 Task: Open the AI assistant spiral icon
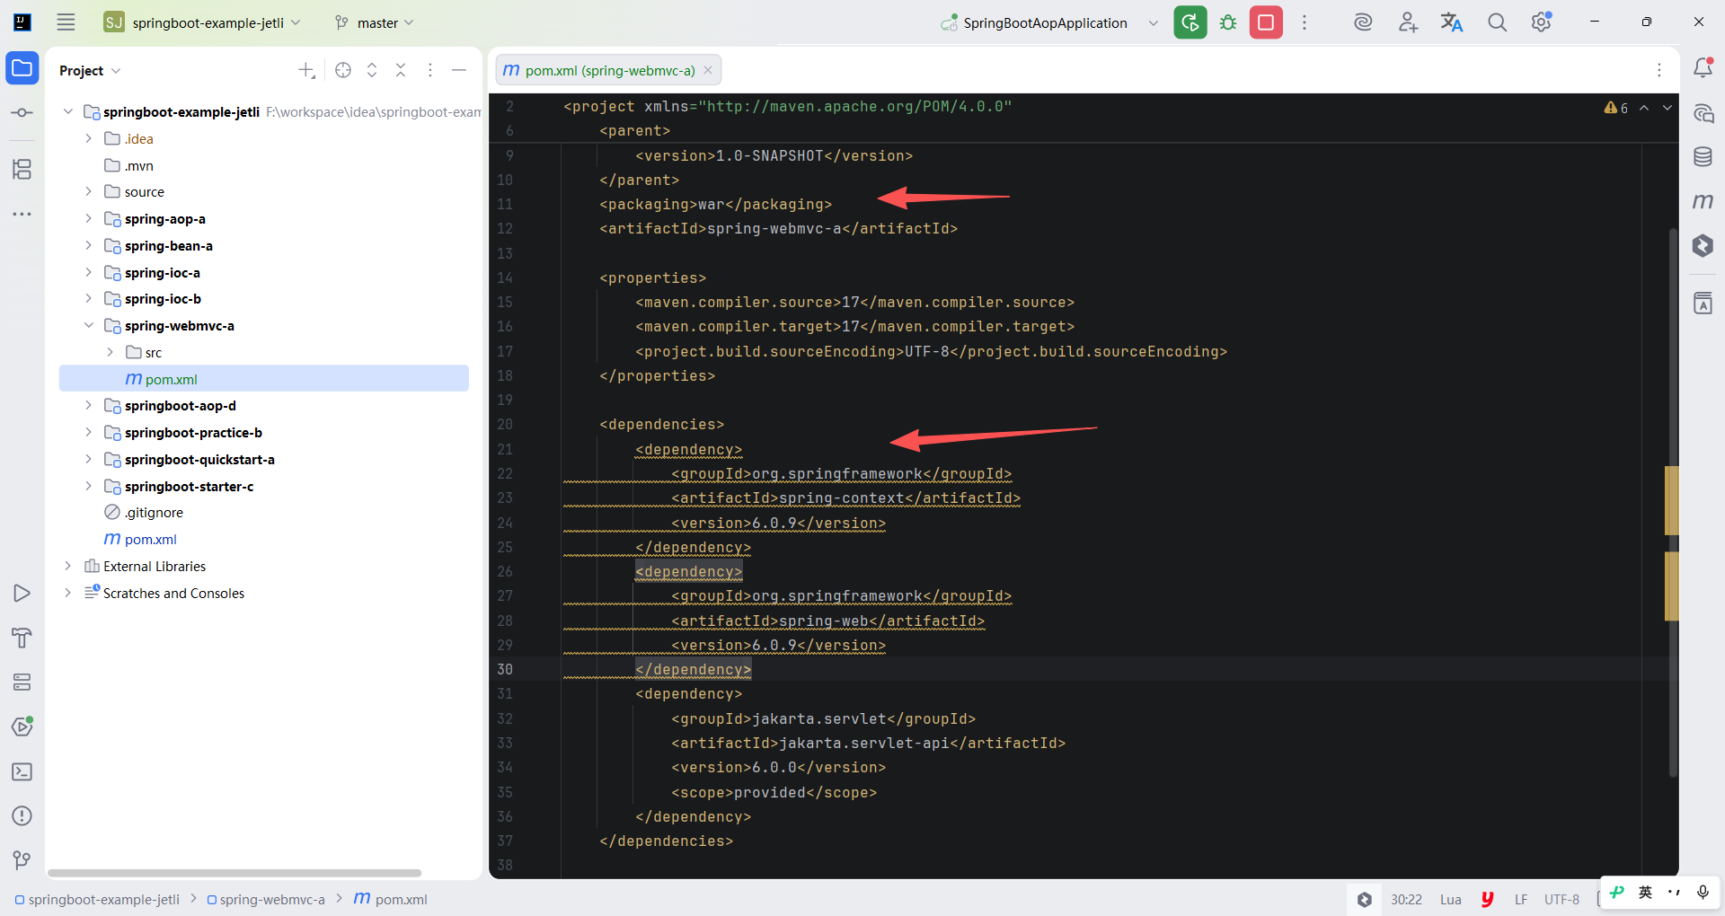(x=1363, y=22)
